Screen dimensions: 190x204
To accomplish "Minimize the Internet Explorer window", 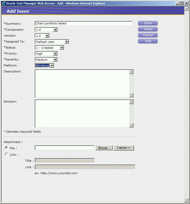I will click(177, 3).
